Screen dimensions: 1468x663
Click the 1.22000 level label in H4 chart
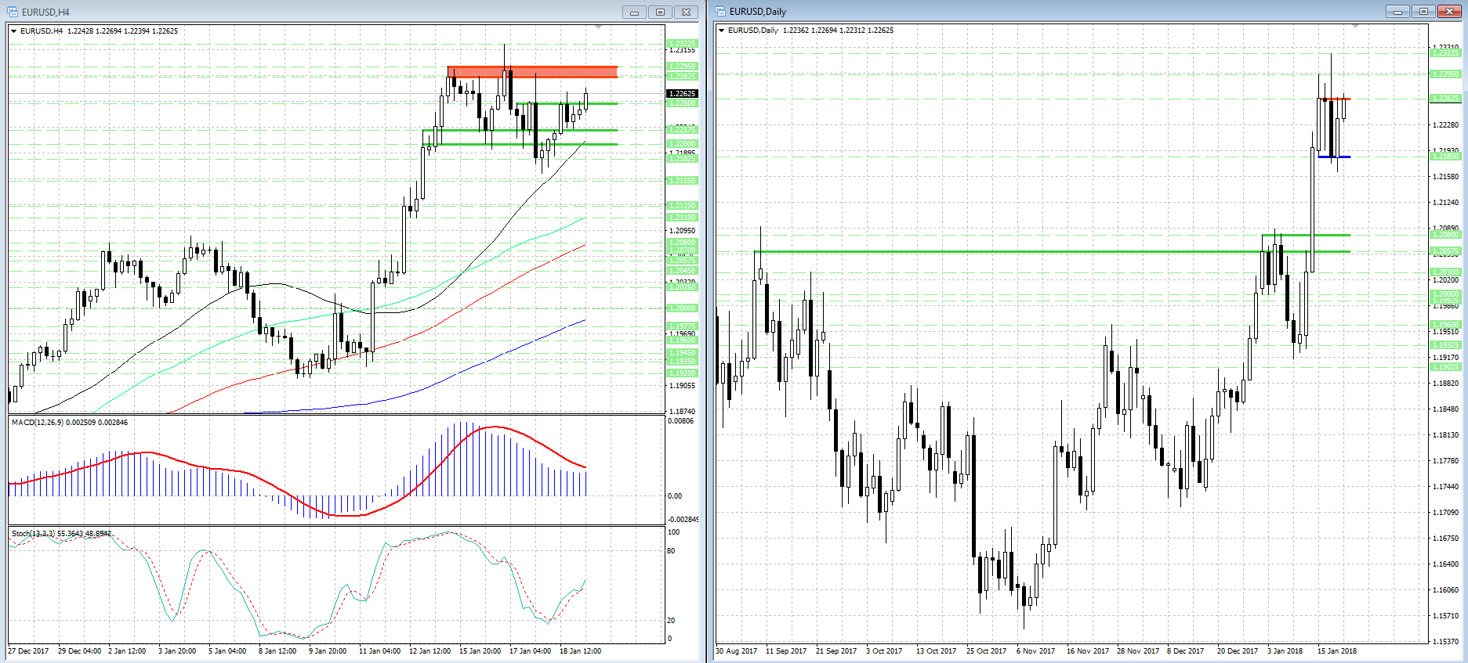(x=682, y=144)
